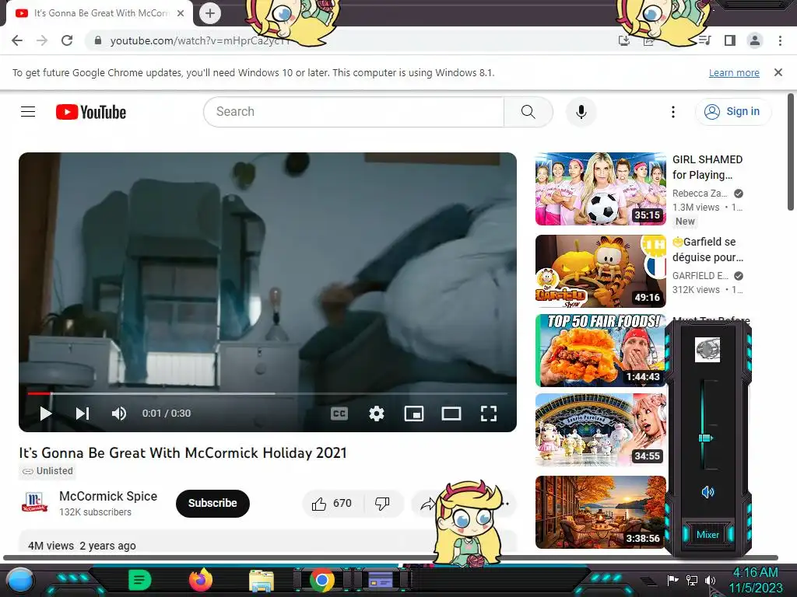Open McCormick Spice channel name link

(108, 496)
